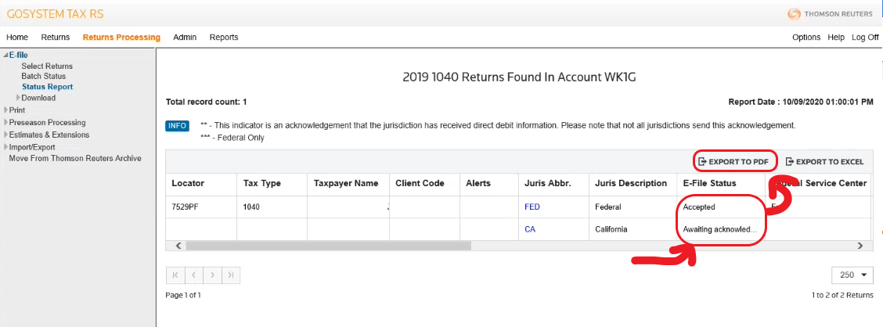Viewport: 883px width, 327px height.
Task: Click the table scroll-right arrow
Action: tap(860, 246)
